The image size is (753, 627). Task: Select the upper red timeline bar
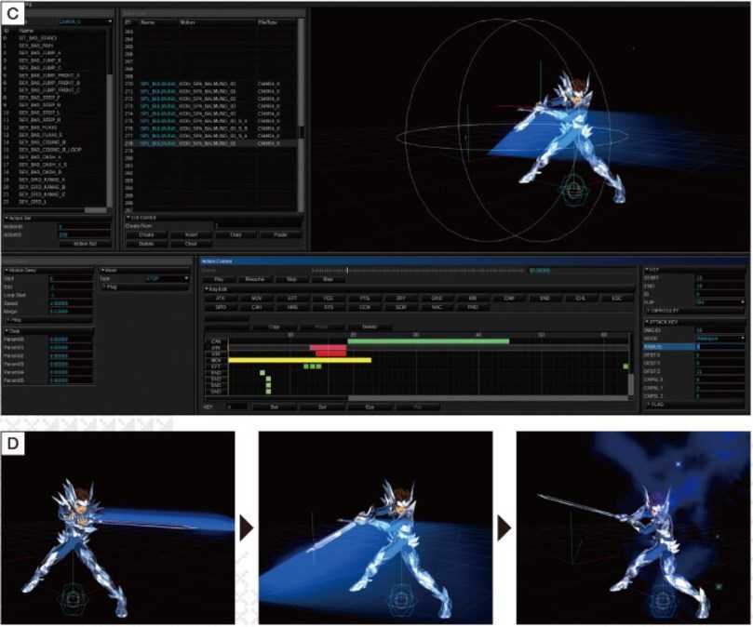(328, 347)
